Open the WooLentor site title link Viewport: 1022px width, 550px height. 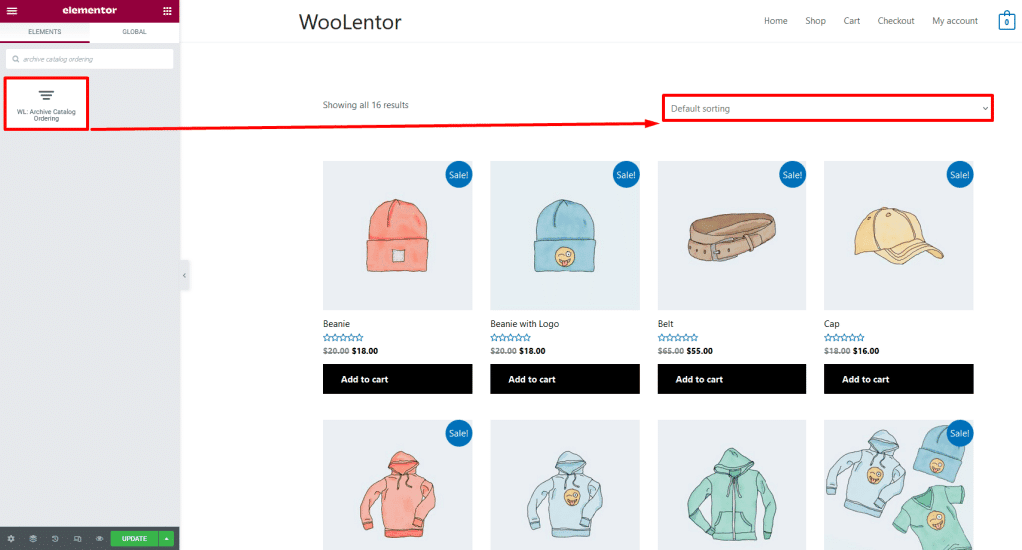pos(350,21)
